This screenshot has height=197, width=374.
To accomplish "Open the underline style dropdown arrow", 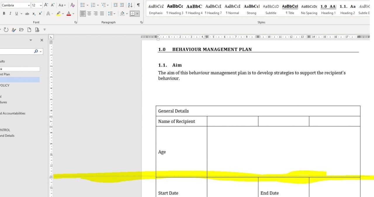I will (x=21, y=13).
